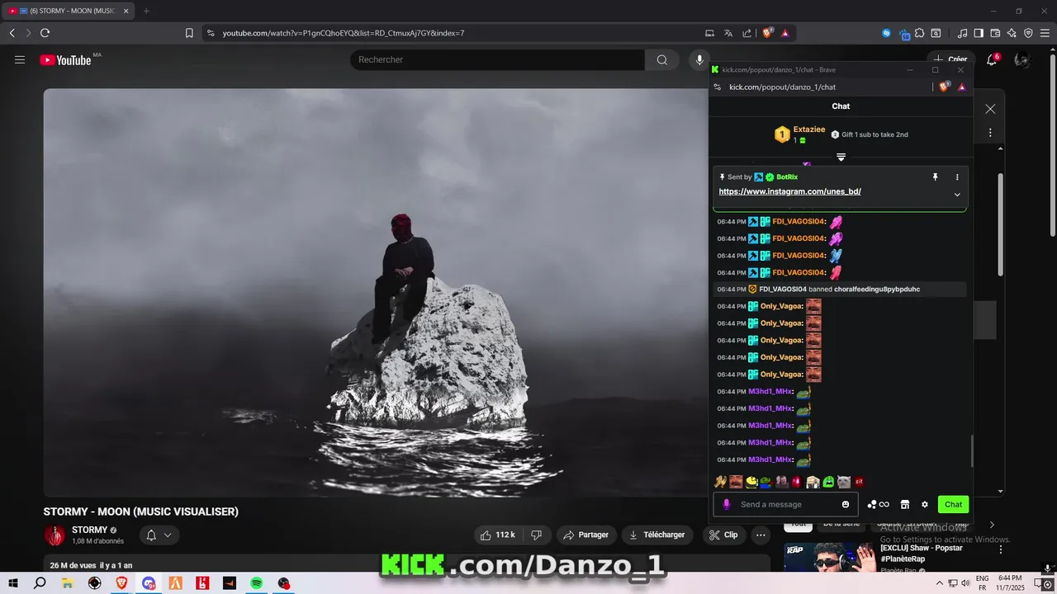Open the media control music note icon

pyautogui.click(x=962, y=33)
